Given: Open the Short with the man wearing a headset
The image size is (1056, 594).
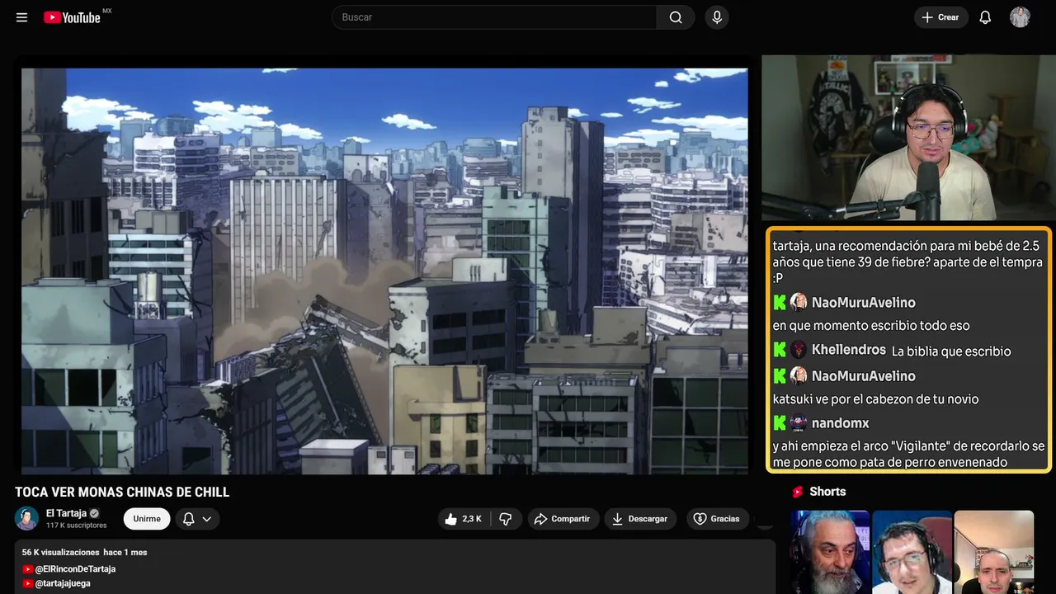Looking at the screenshot, I should coord(912,552).
